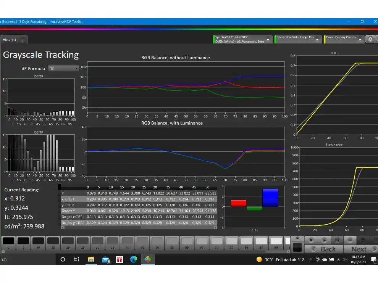Expand the panel with the up arrow above the pattern box

tap(297, 238)
